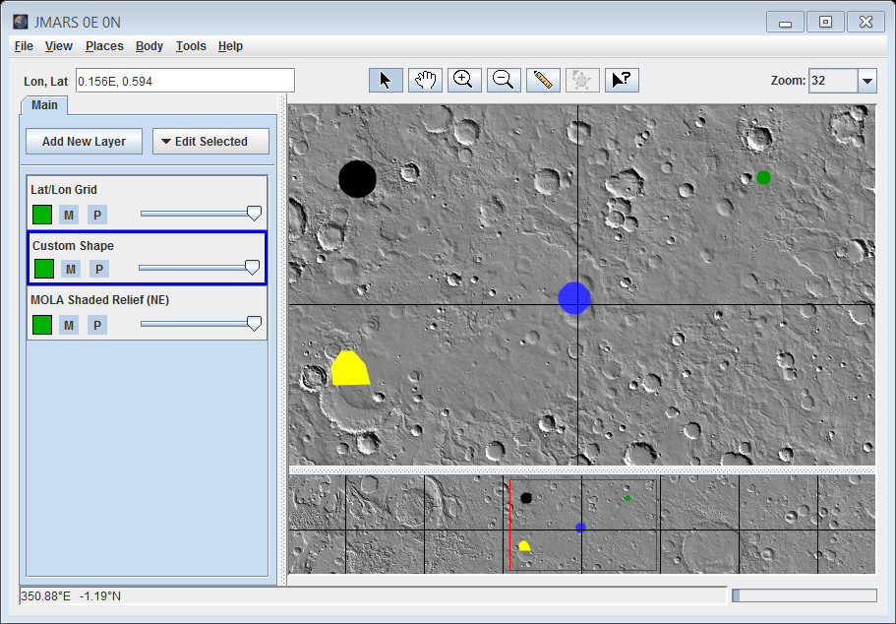The height and width of the screenshot is (624, 896).
Task: Click the blue circle shape on map
Action: (574, 297)
